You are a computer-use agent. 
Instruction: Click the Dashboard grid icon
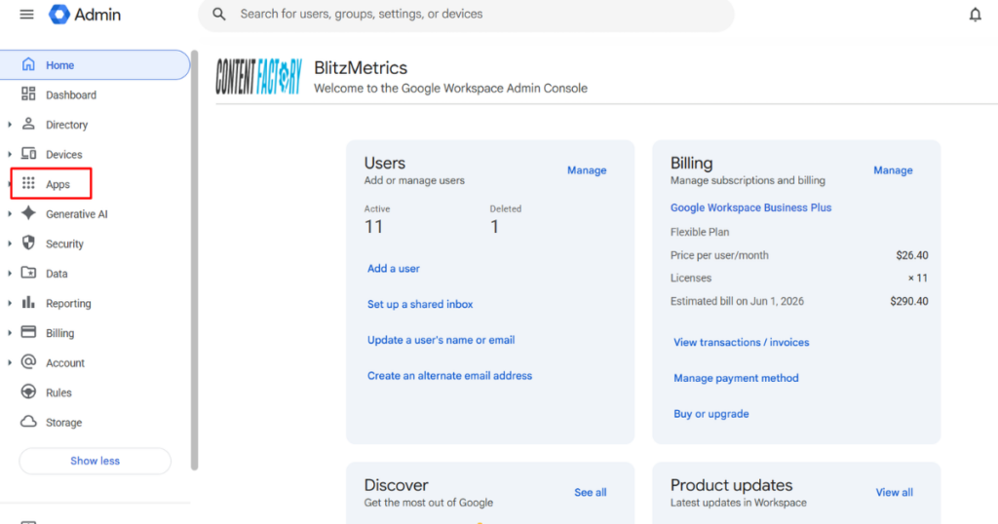28,94
